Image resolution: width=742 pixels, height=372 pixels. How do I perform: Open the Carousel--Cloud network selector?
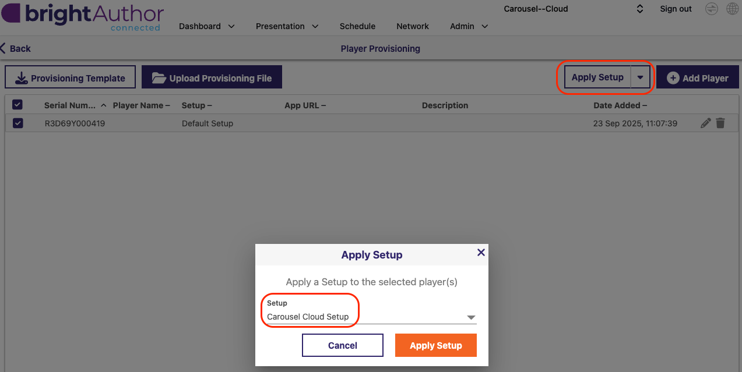(573, 9)
